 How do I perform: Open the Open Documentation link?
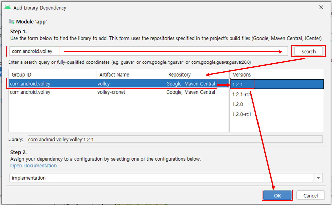click(33, 166)
